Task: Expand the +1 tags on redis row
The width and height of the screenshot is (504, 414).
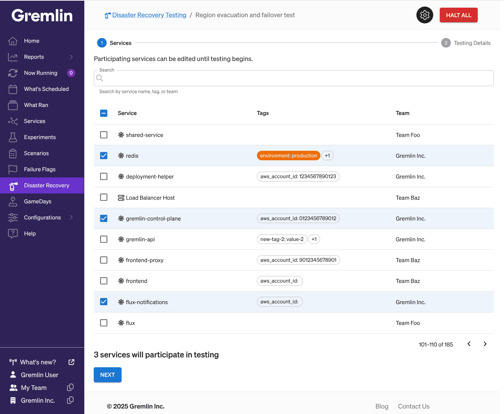Action: 327,156
